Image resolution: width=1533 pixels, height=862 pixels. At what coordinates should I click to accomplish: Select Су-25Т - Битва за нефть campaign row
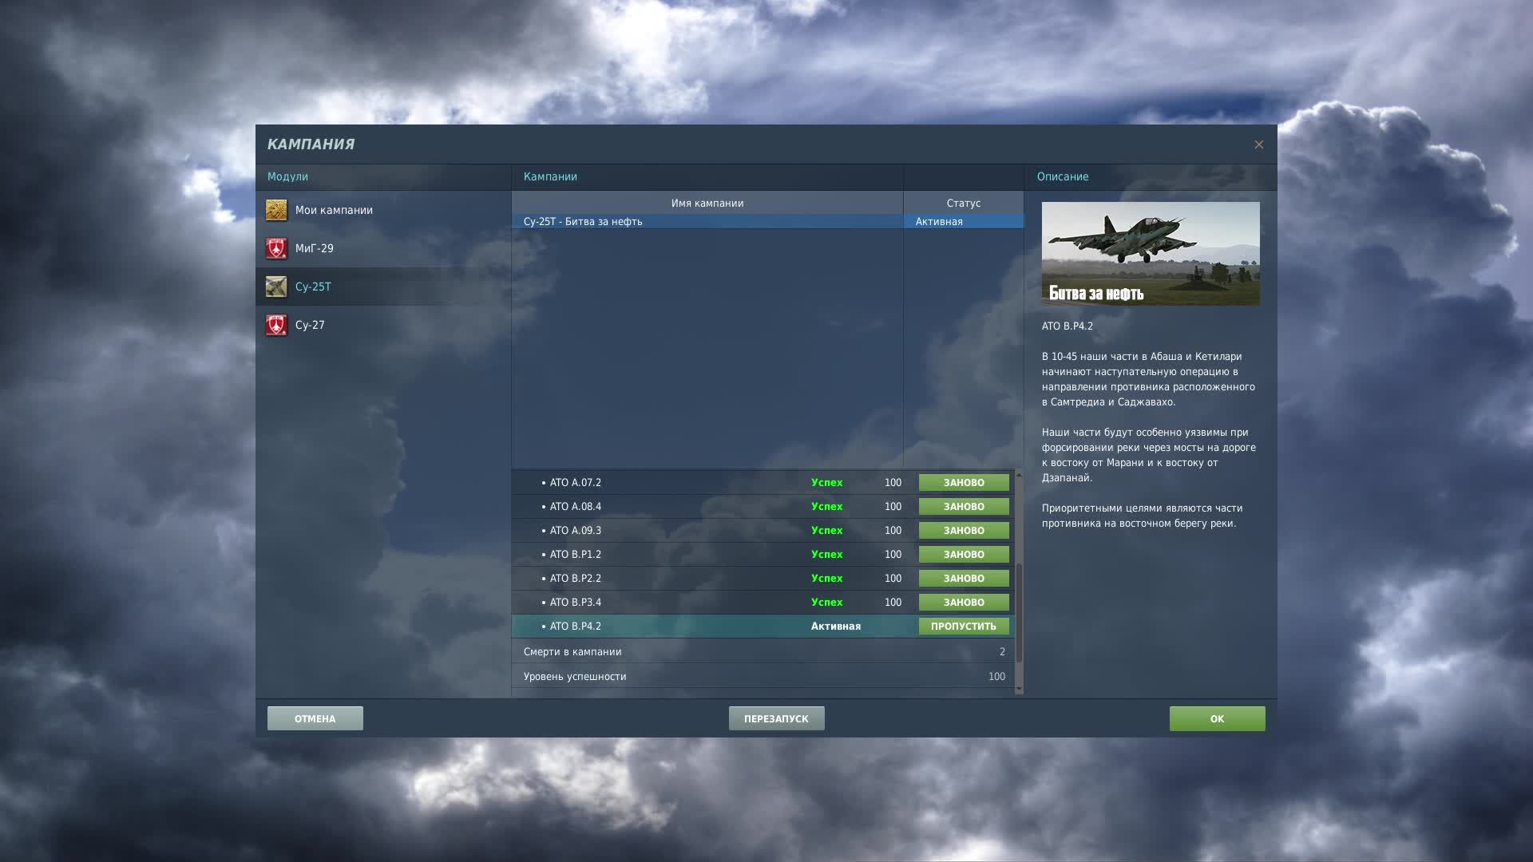(707, 222)
